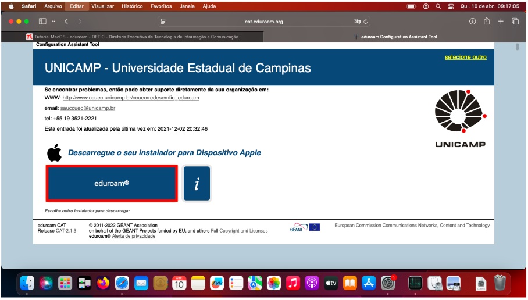528x300 pixels.
Task: Click the battery status icon
Action: click(412, 6)
